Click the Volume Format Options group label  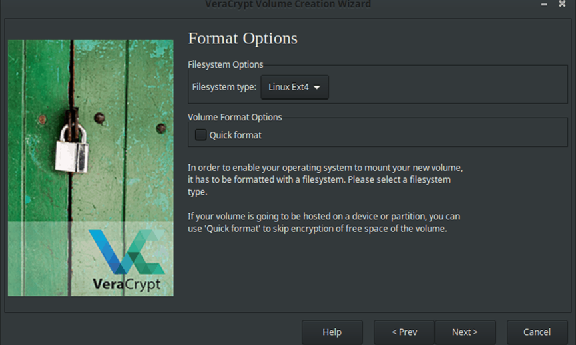[235, 117]
